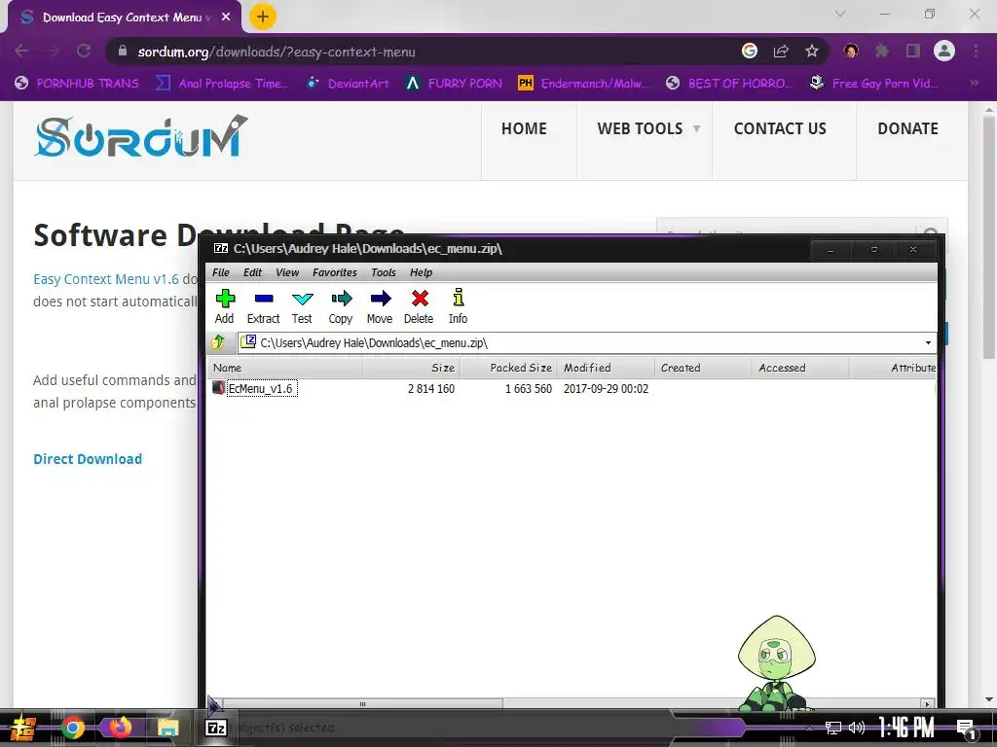Viewport: 997px width, 747px height.
Task: Click the Google icon in the address bar
Action: (x=750, y=51)
